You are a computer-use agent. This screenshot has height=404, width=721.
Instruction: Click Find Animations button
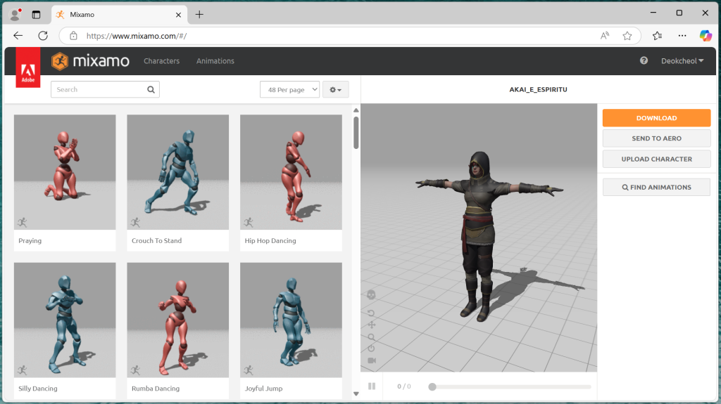[656, 188]
